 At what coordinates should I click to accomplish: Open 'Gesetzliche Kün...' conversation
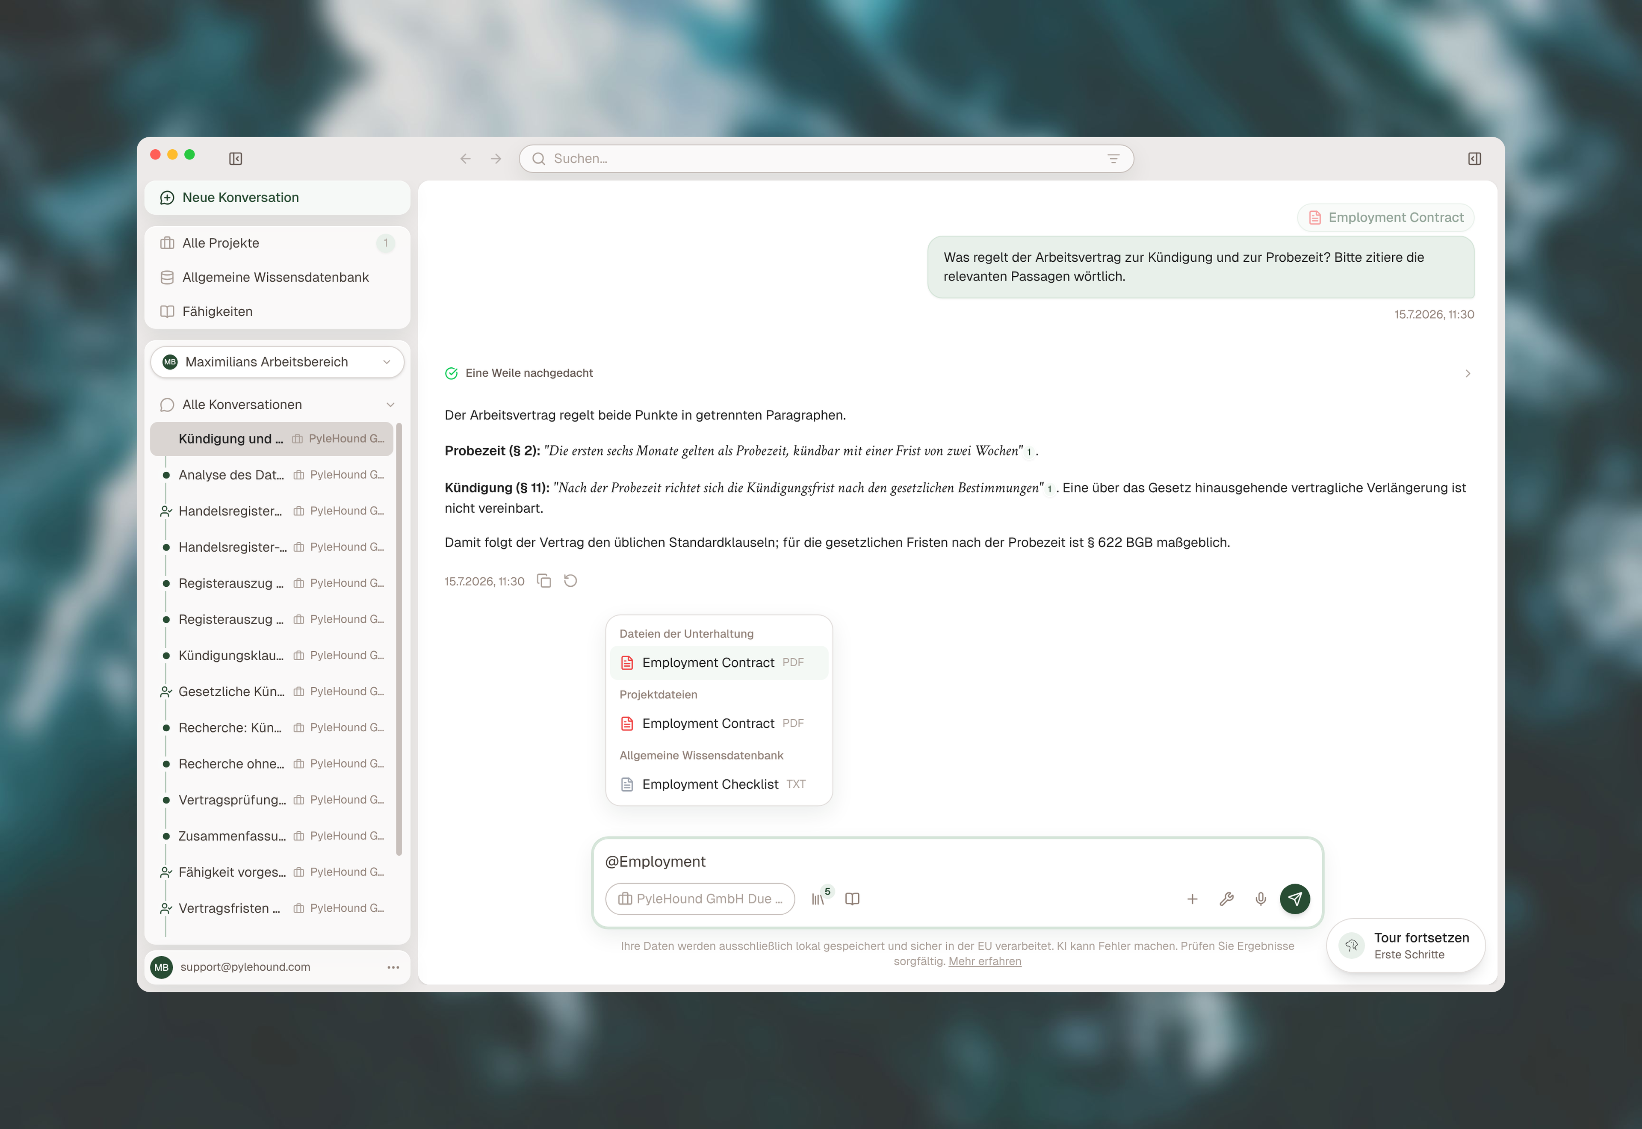coord(272,691)
